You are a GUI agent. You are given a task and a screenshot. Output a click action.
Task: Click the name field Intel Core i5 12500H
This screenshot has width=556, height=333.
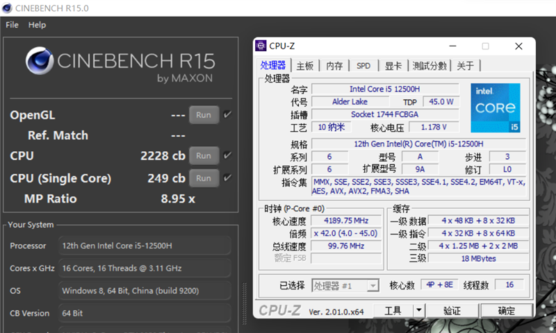[385, 89]
